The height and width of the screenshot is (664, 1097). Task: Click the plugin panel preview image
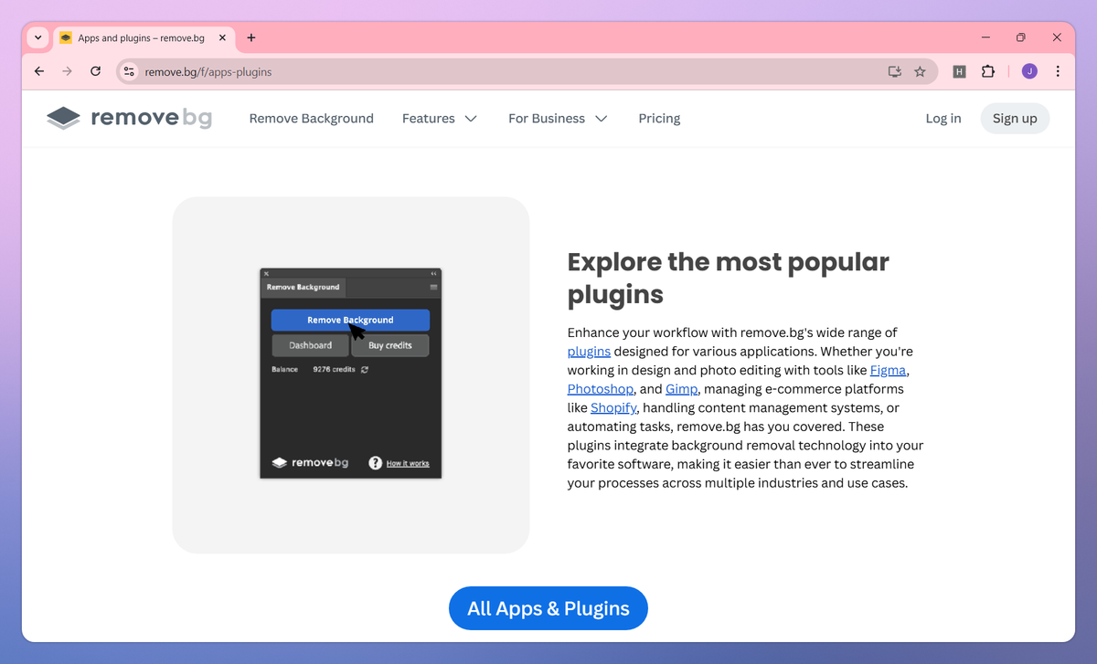point(351,374)
